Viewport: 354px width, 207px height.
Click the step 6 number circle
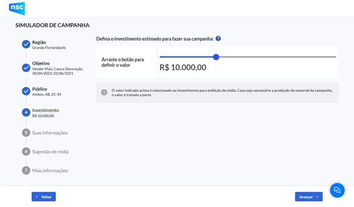(x=26, y=152)
